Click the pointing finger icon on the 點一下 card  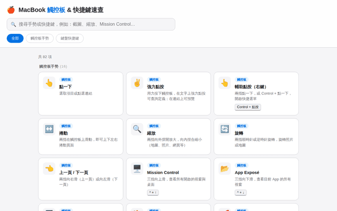click(x=49, y=83)
